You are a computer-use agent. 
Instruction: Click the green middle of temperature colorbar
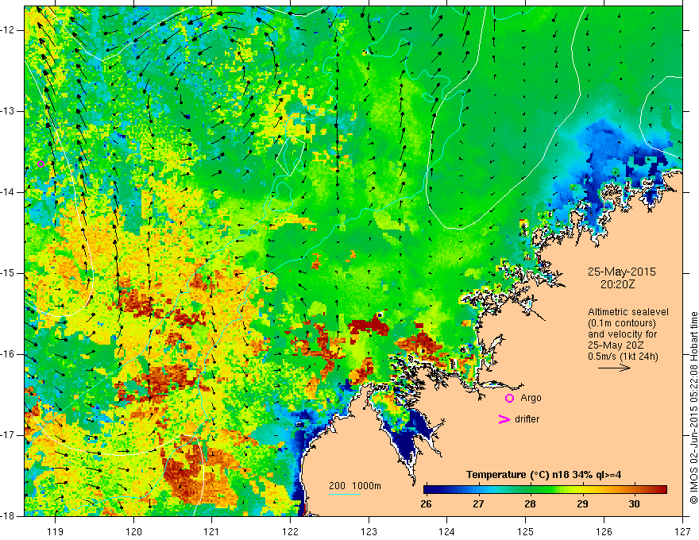(535, 490)
